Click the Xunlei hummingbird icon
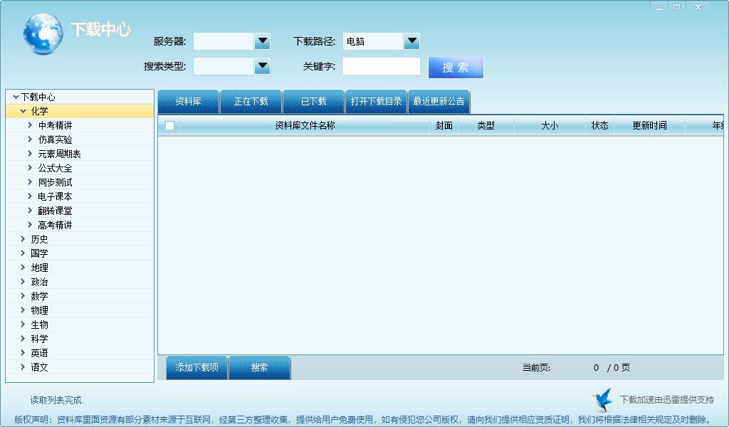Viewport: 729px width, 427px height. (x=603, y=399)
